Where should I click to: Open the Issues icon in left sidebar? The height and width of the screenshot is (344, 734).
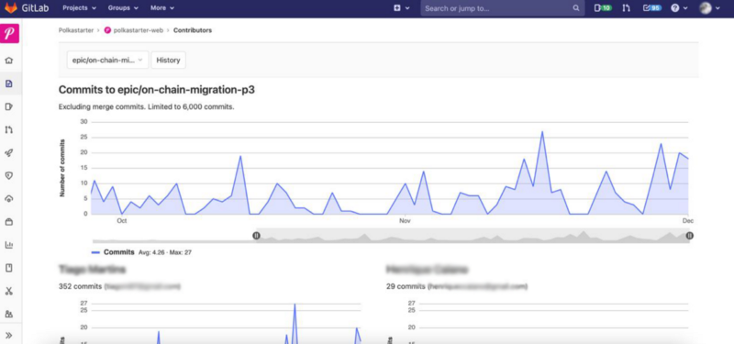[9, 106]
